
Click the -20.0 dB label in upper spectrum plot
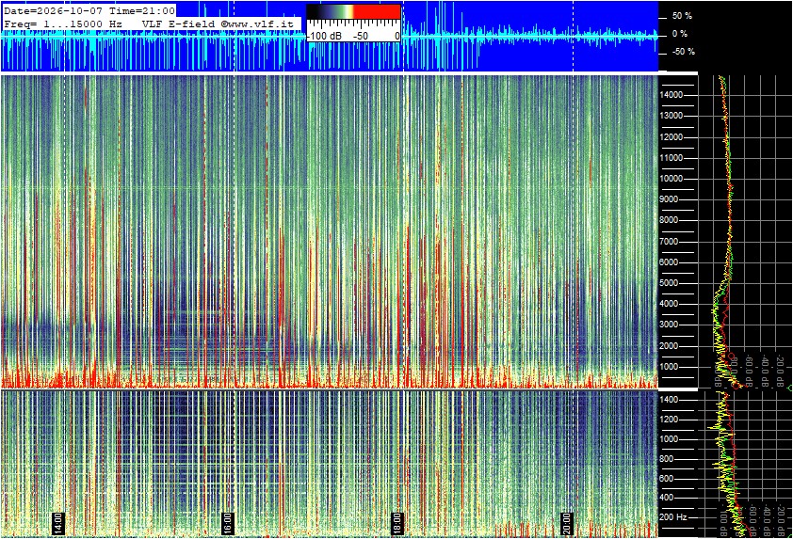781,370
